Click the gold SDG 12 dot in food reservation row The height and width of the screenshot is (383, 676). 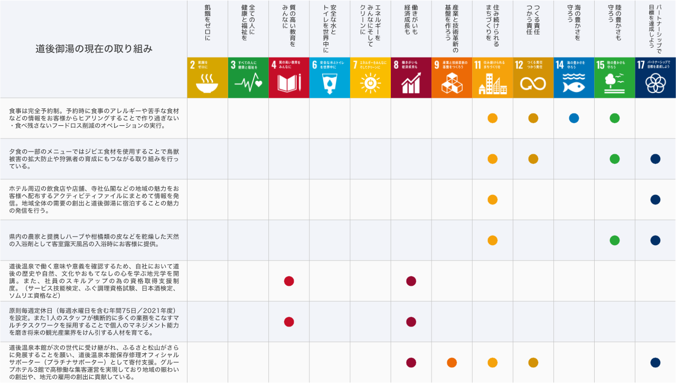533,118
